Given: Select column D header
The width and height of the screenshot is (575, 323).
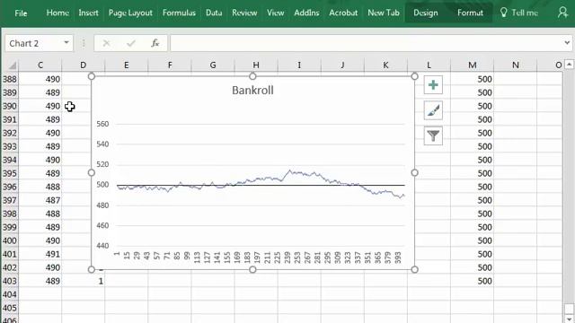Looking at the screenshot, I should 83,65.
